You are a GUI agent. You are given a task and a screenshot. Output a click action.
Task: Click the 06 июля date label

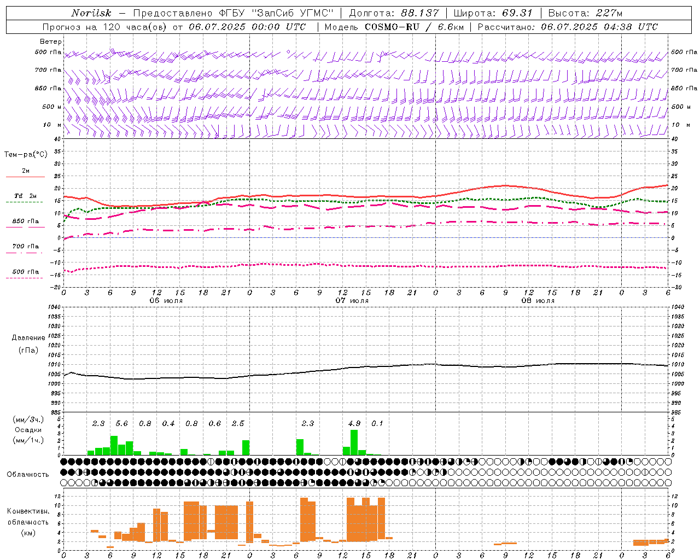(166, 301)
